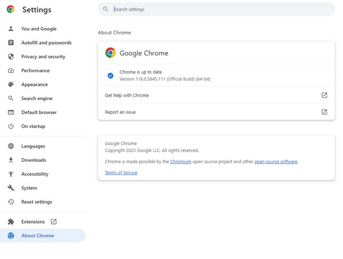Image resolution: width=343 pixels, height=259 pixels.
Task: Open the Terms of Service link
Action: [121, 173]
